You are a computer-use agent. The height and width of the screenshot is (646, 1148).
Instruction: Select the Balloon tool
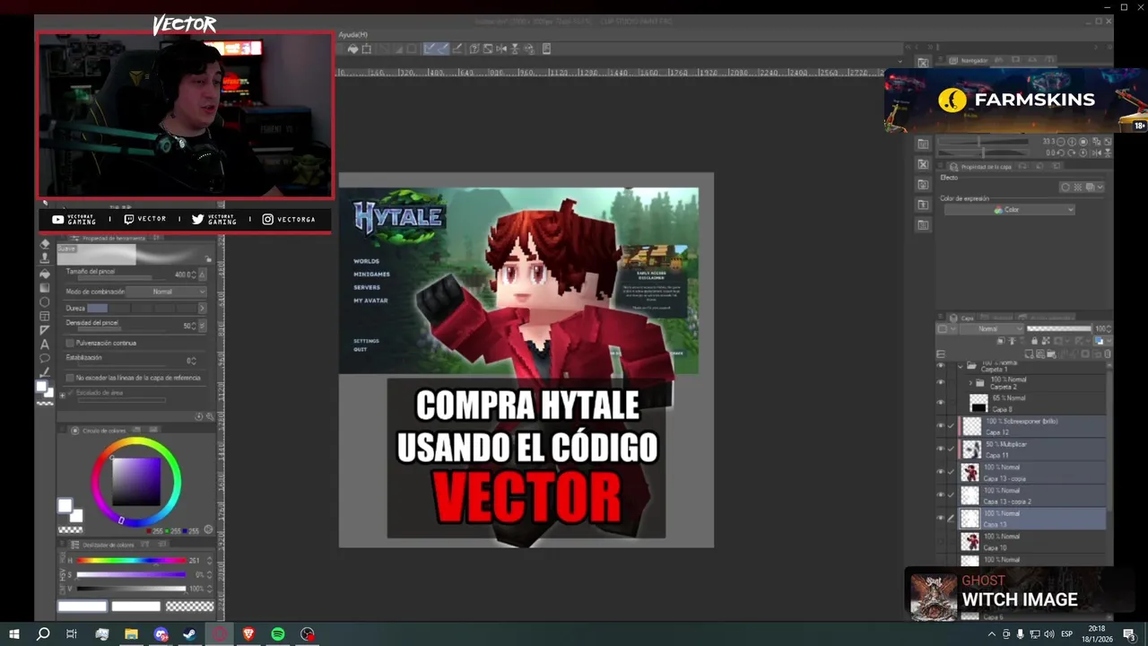pos(45,358)
